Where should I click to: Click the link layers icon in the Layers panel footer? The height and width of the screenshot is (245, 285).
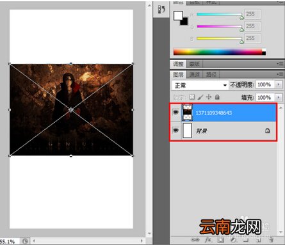point(195,240)
